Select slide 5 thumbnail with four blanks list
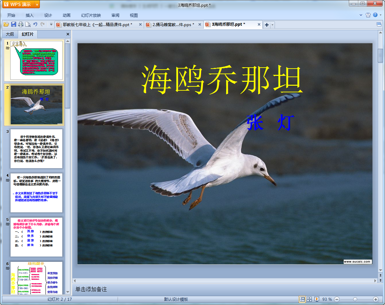This screenshot has width=385, height=305. coord(36,237)
